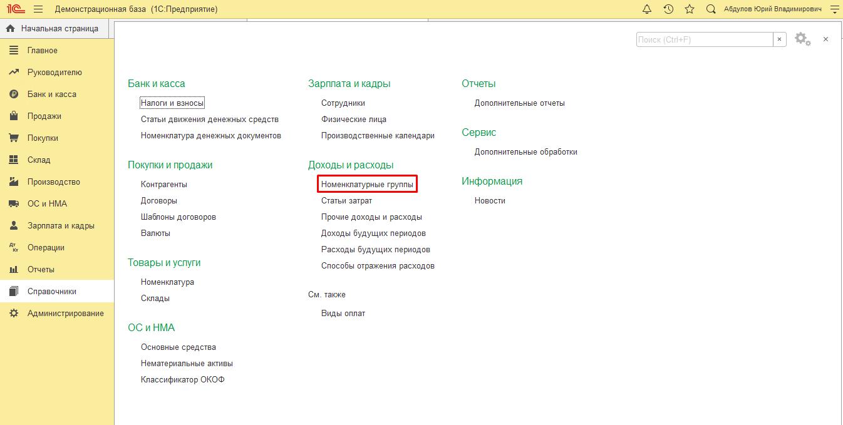Open Способы отражения расходов
The height and width of the screenshot is (425, 843).
pyautogui.click(x=378, y=265)
